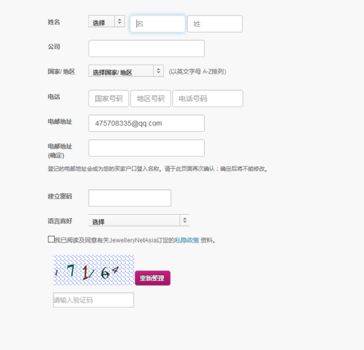The height and width of the screenshot is (350, 364).
Task: Open the 选择国家/地区 dropdown
Action: click(126, 71)
